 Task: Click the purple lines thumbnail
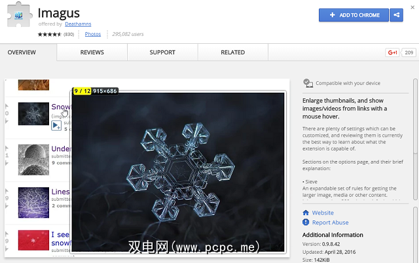[33, 202]
